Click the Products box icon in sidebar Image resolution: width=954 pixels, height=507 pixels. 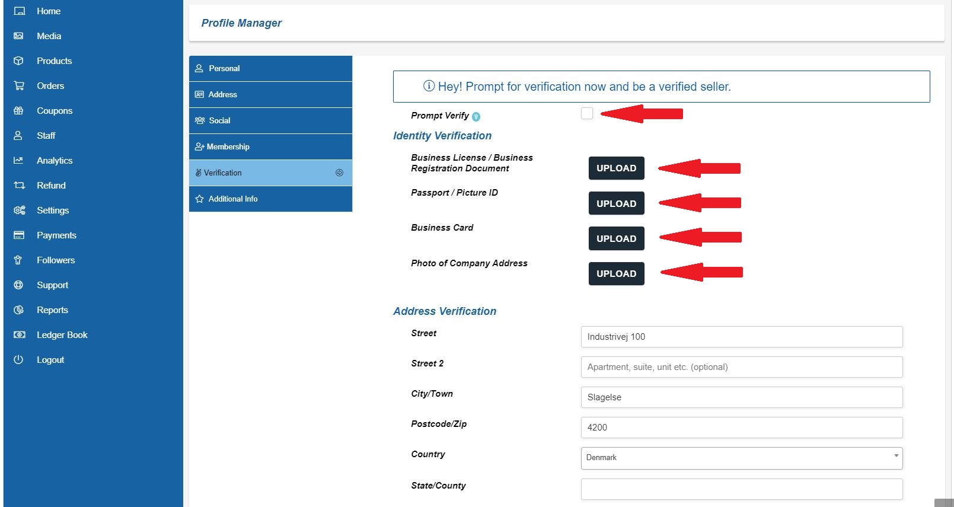pos(18,61)
